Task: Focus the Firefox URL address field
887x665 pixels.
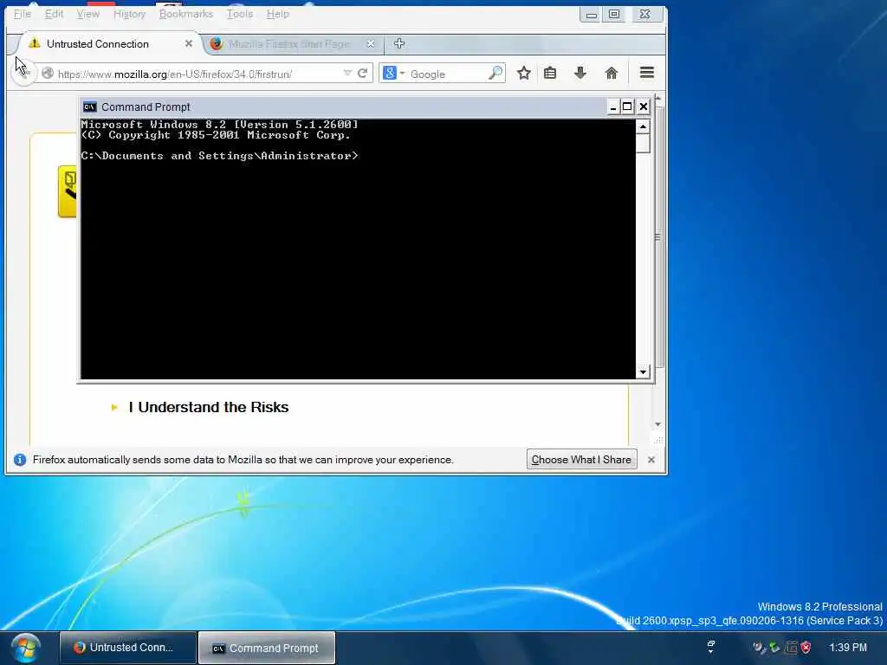Action: 198,74
